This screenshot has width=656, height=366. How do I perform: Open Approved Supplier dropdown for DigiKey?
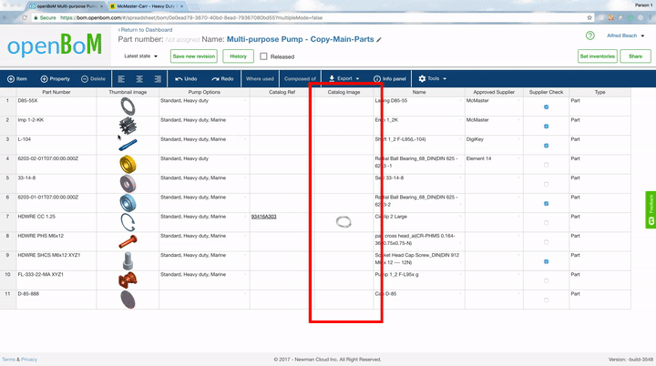coord(518,139)
